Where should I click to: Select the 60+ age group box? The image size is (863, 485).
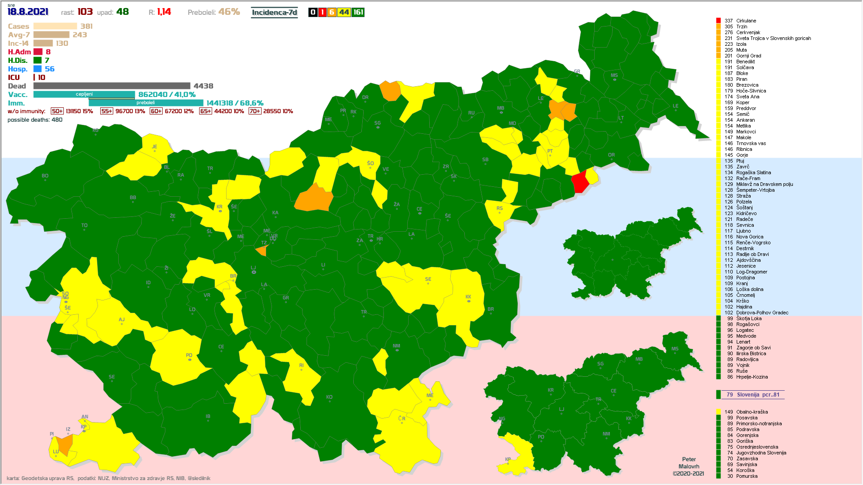[x=156, y=111]
